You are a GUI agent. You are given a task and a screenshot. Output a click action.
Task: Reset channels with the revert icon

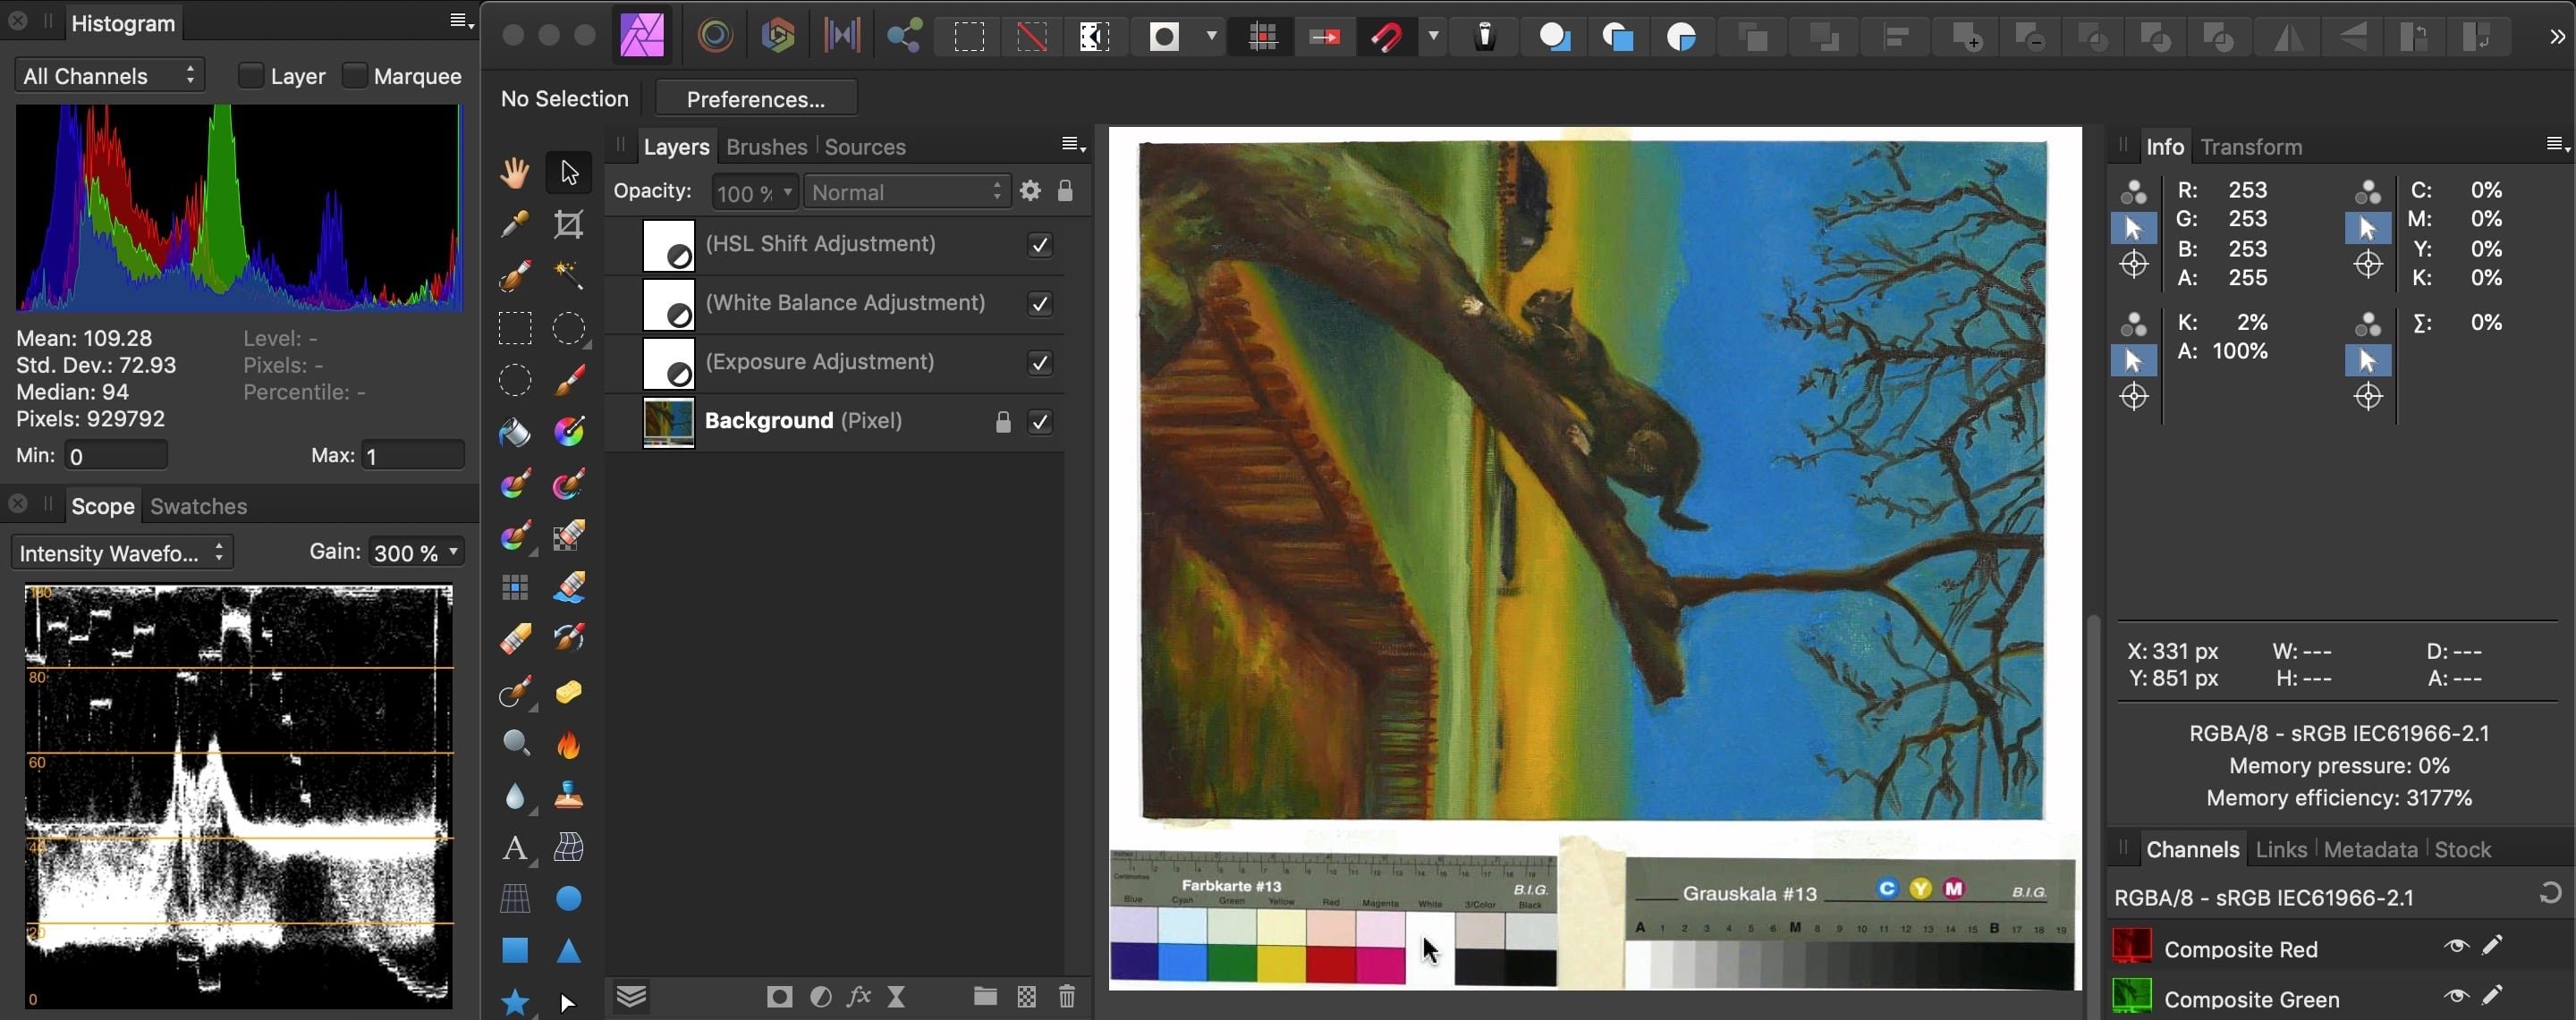tap(2551, 893)
